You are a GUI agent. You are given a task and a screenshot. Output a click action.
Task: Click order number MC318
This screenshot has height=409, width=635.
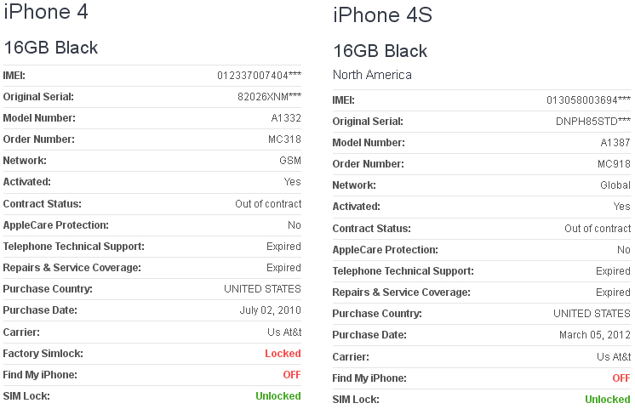284,139
